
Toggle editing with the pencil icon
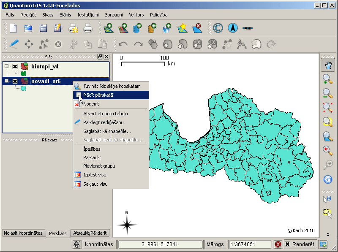(14, 44)
